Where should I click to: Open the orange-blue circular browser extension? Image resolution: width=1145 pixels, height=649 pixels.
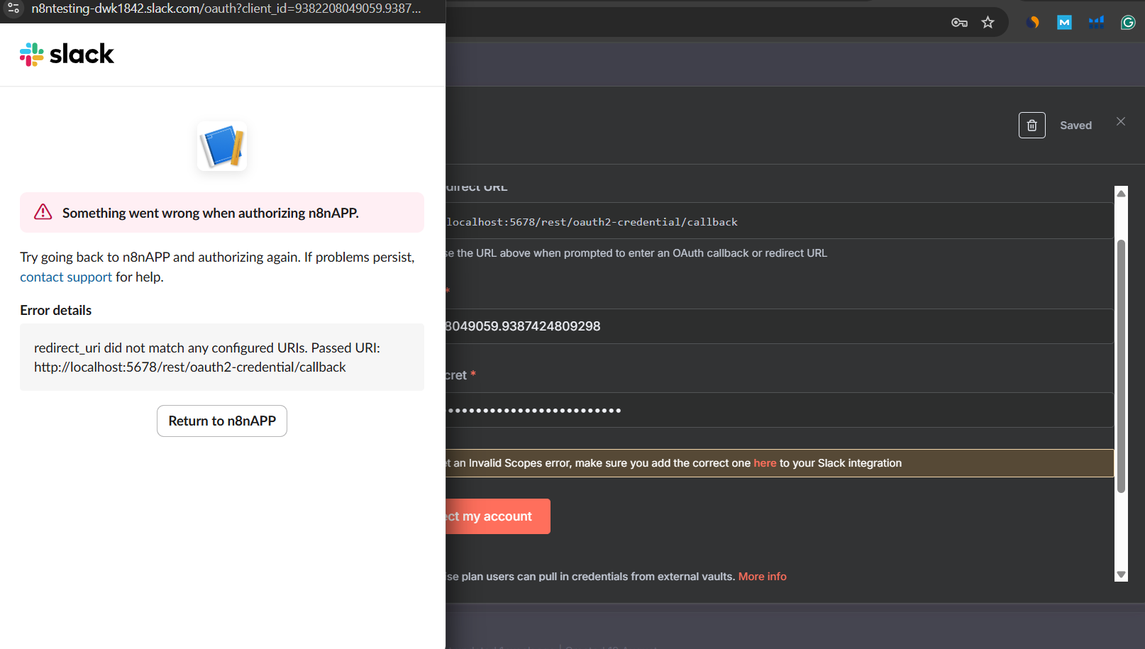tap(1033, 23)
